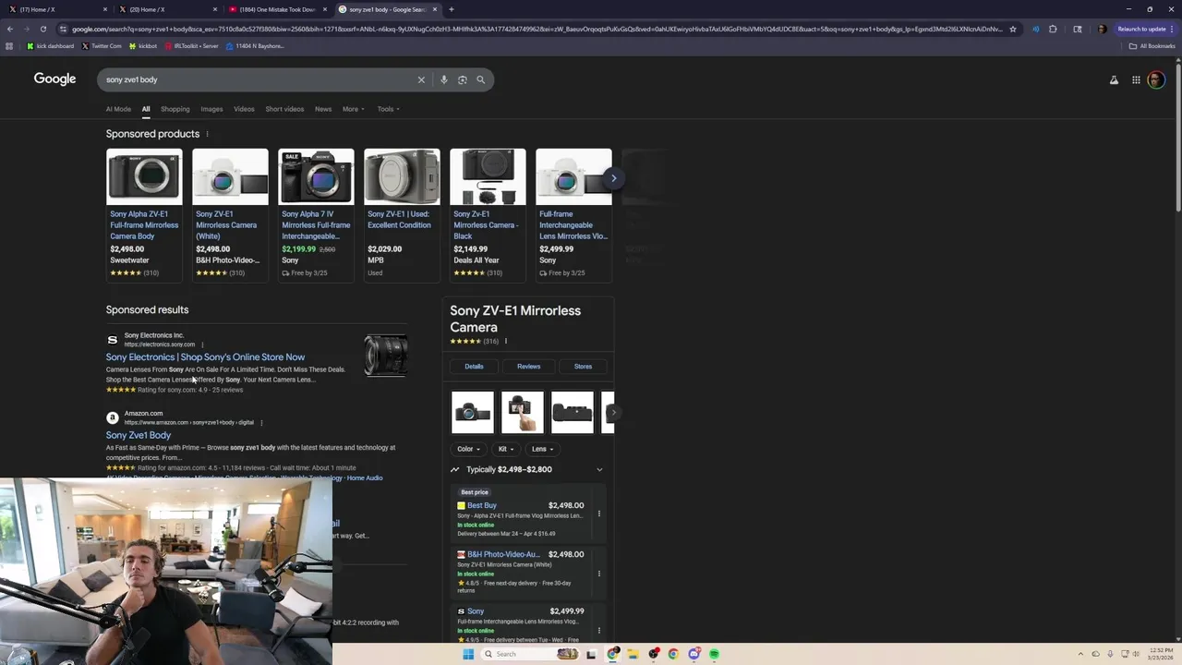Screen dimensions: 1182x665
Task: Clear the Google search box text
Action: click(421, 79)
